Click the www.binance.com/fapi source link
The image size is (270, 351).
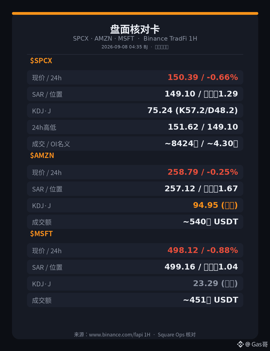pyautogui.click(x=120, y=335)
